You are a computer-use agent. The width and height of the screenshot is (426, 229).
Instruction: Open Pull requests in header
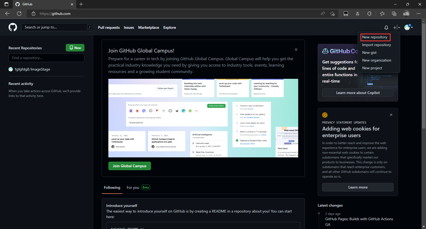[109, 27]
